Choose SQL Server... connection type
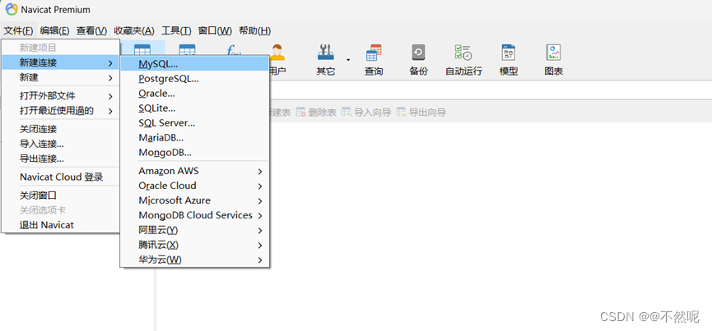This screenshot has height=331, width=712. pos(195,122)
